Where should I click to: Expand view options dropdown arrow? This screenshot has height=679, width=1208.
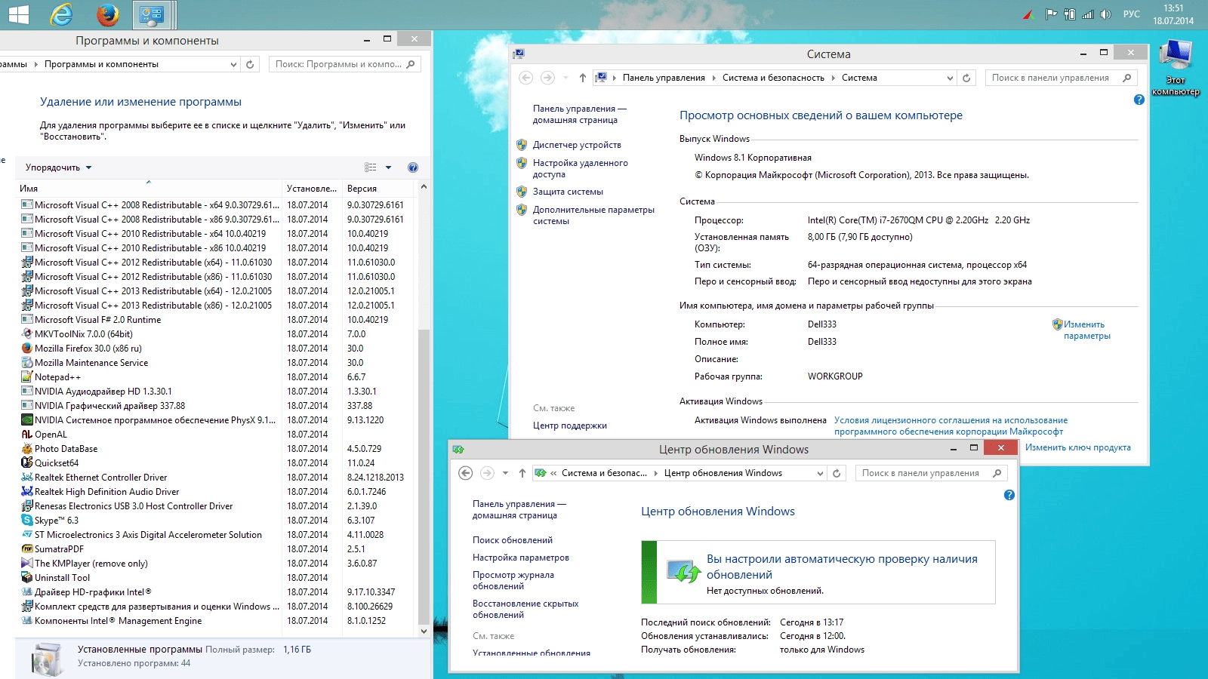point(389,167)
